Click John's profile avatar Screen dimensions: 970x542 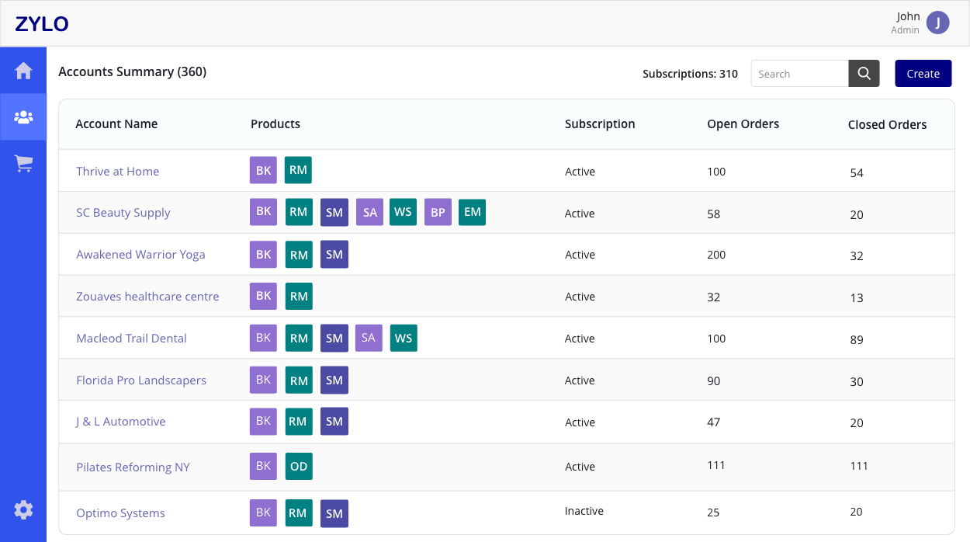(938, 23)
